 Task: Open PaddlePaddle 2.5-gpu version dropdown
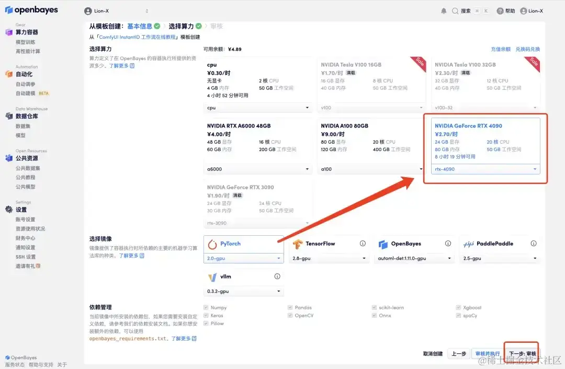500,258
